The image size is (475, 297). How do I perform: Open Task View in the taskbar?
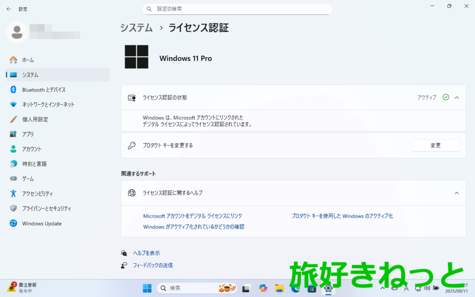coord(246,288)
